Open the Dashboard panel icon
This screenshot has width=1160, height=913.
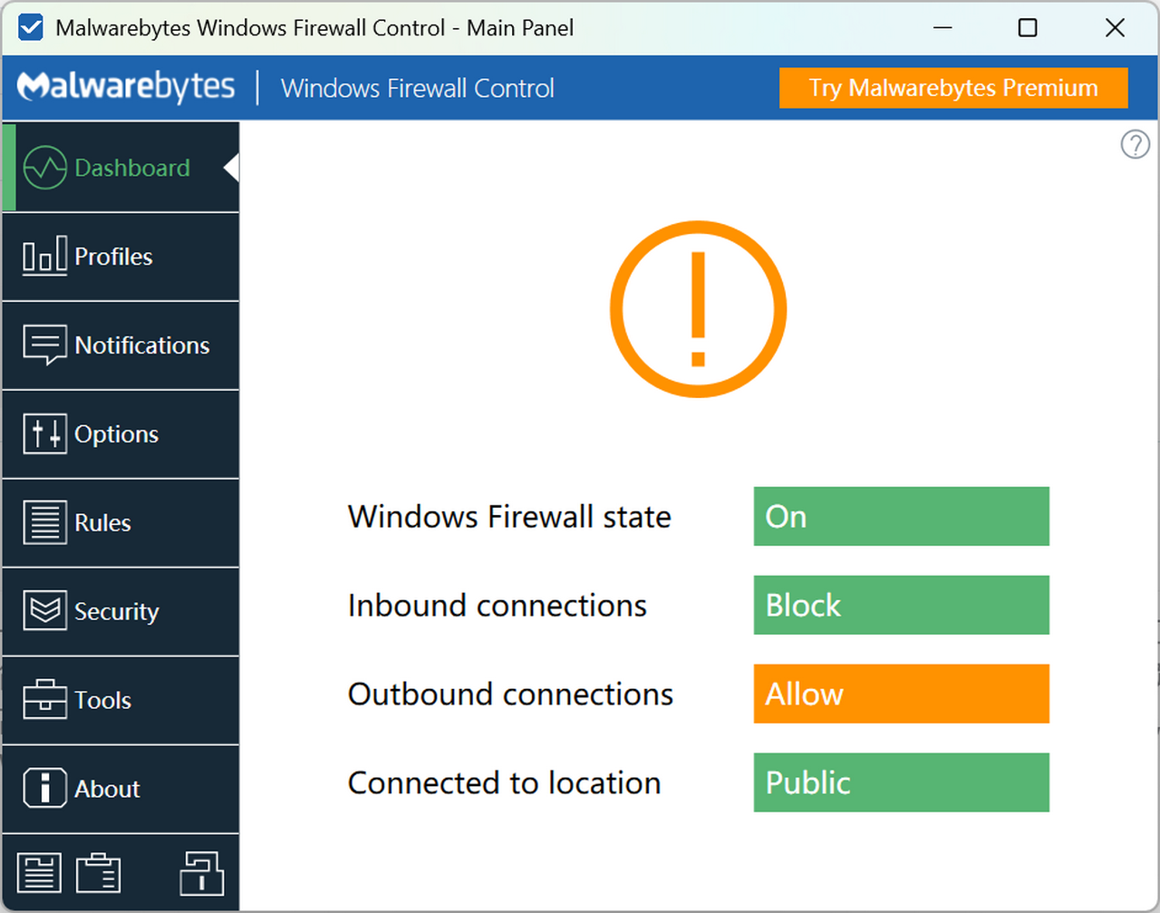44,167
